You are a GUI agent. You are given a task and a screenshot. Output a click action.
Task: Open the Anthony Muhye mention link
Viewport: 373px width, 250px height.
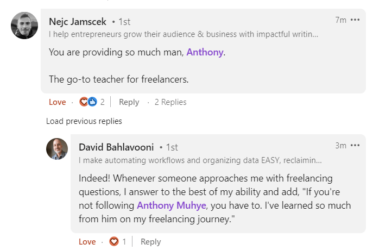tap(172, 205)
